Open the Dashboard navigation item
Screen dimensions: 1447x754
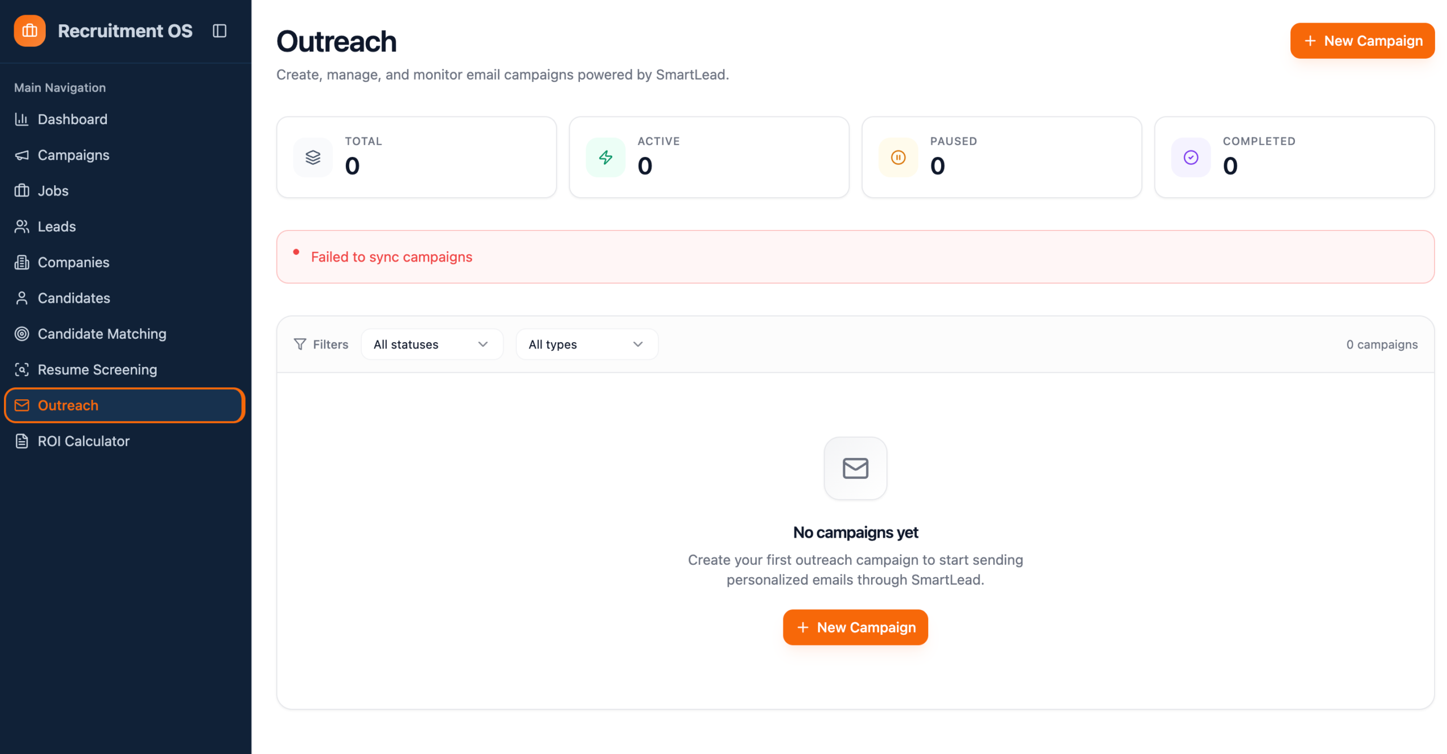pyautogui.click(x=124, y=119)
